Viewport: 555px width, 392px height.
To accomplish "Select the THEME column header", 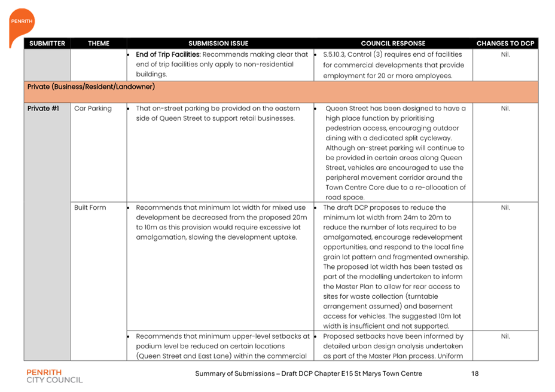I will pos(99,44).
